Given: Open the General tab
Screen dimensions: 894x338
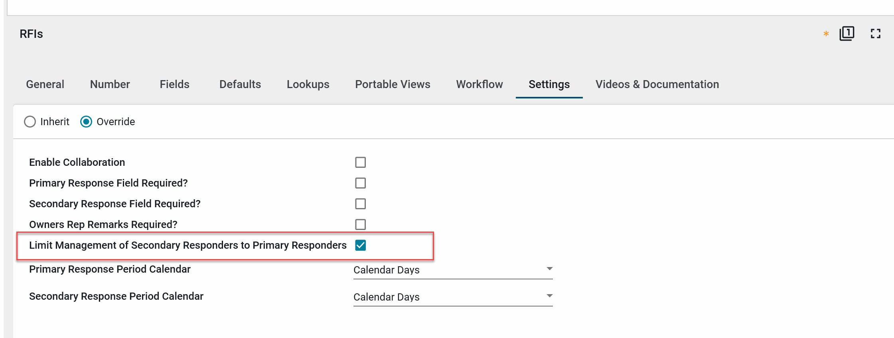Looking at the screenshot, I should pyautogui.click(x=45, y=84).
